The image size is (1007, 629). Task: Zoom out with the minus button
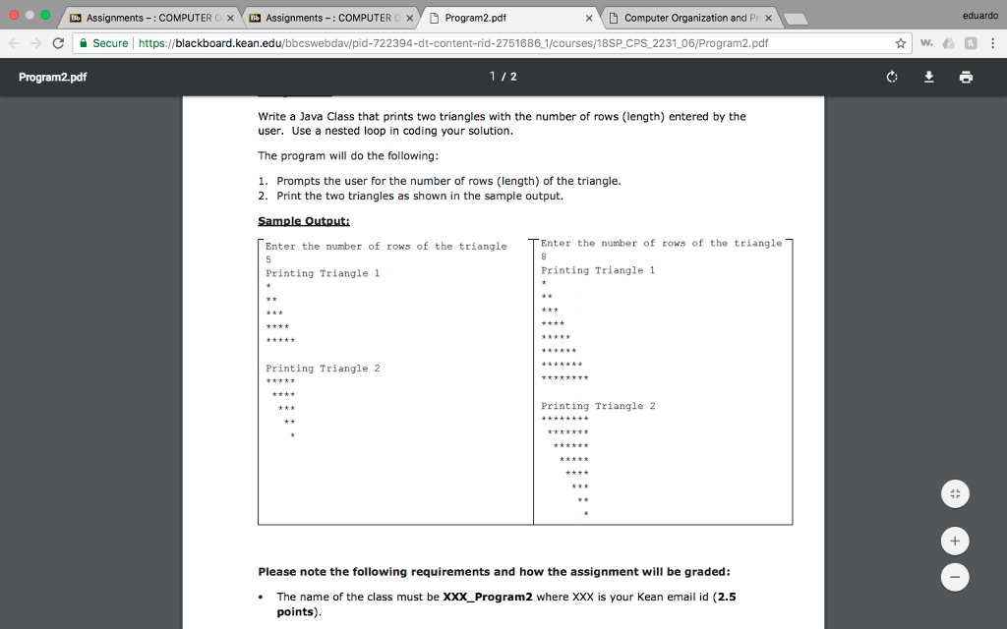(954, 577)
